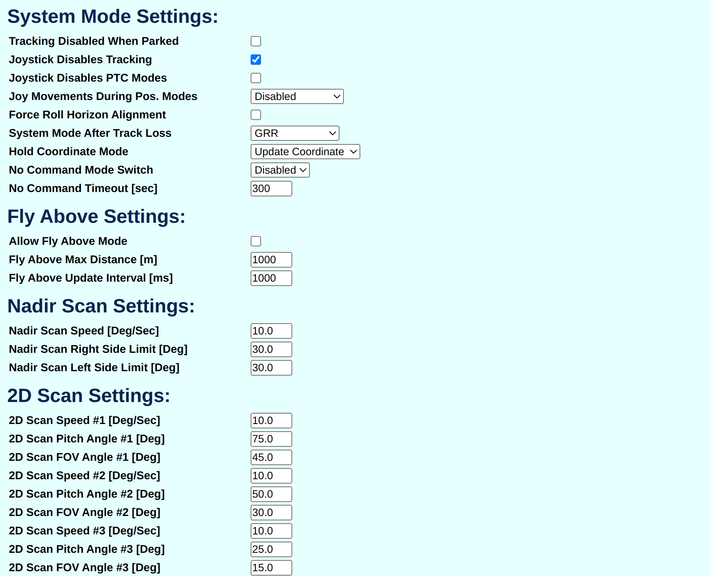The image size is (711, 576).
Task: Enable Allow Fly Above Mode checkbox
Action: (x=256, y=241)
